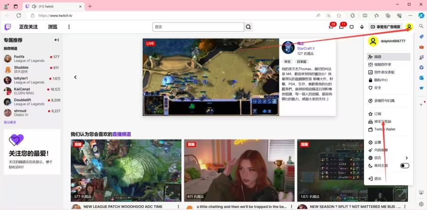Open Twitch Wallet menu entry

pyautogui.click(x=388, y=129)
